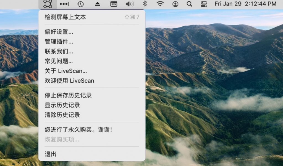
Task: Click the date and time clock
Action: 245,4
